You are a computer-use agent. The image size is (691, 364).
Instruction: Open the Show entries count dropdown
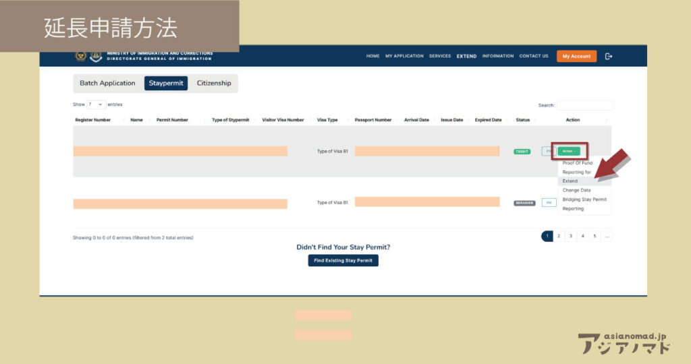tap(96, 104)
